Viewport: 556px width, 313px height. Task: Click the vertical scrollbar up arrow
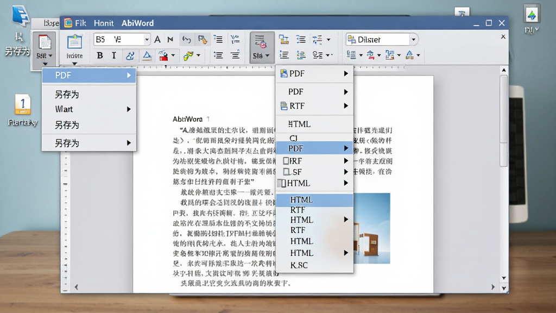(x=504, y=70)
